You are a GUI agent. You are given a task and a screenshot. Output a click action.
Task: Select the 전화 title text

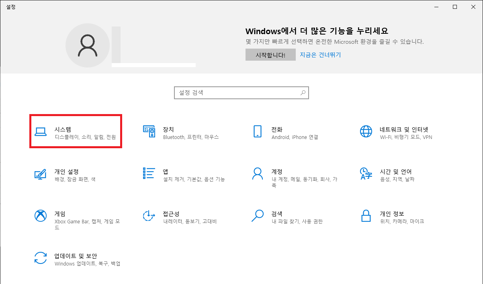coord(277,129)
